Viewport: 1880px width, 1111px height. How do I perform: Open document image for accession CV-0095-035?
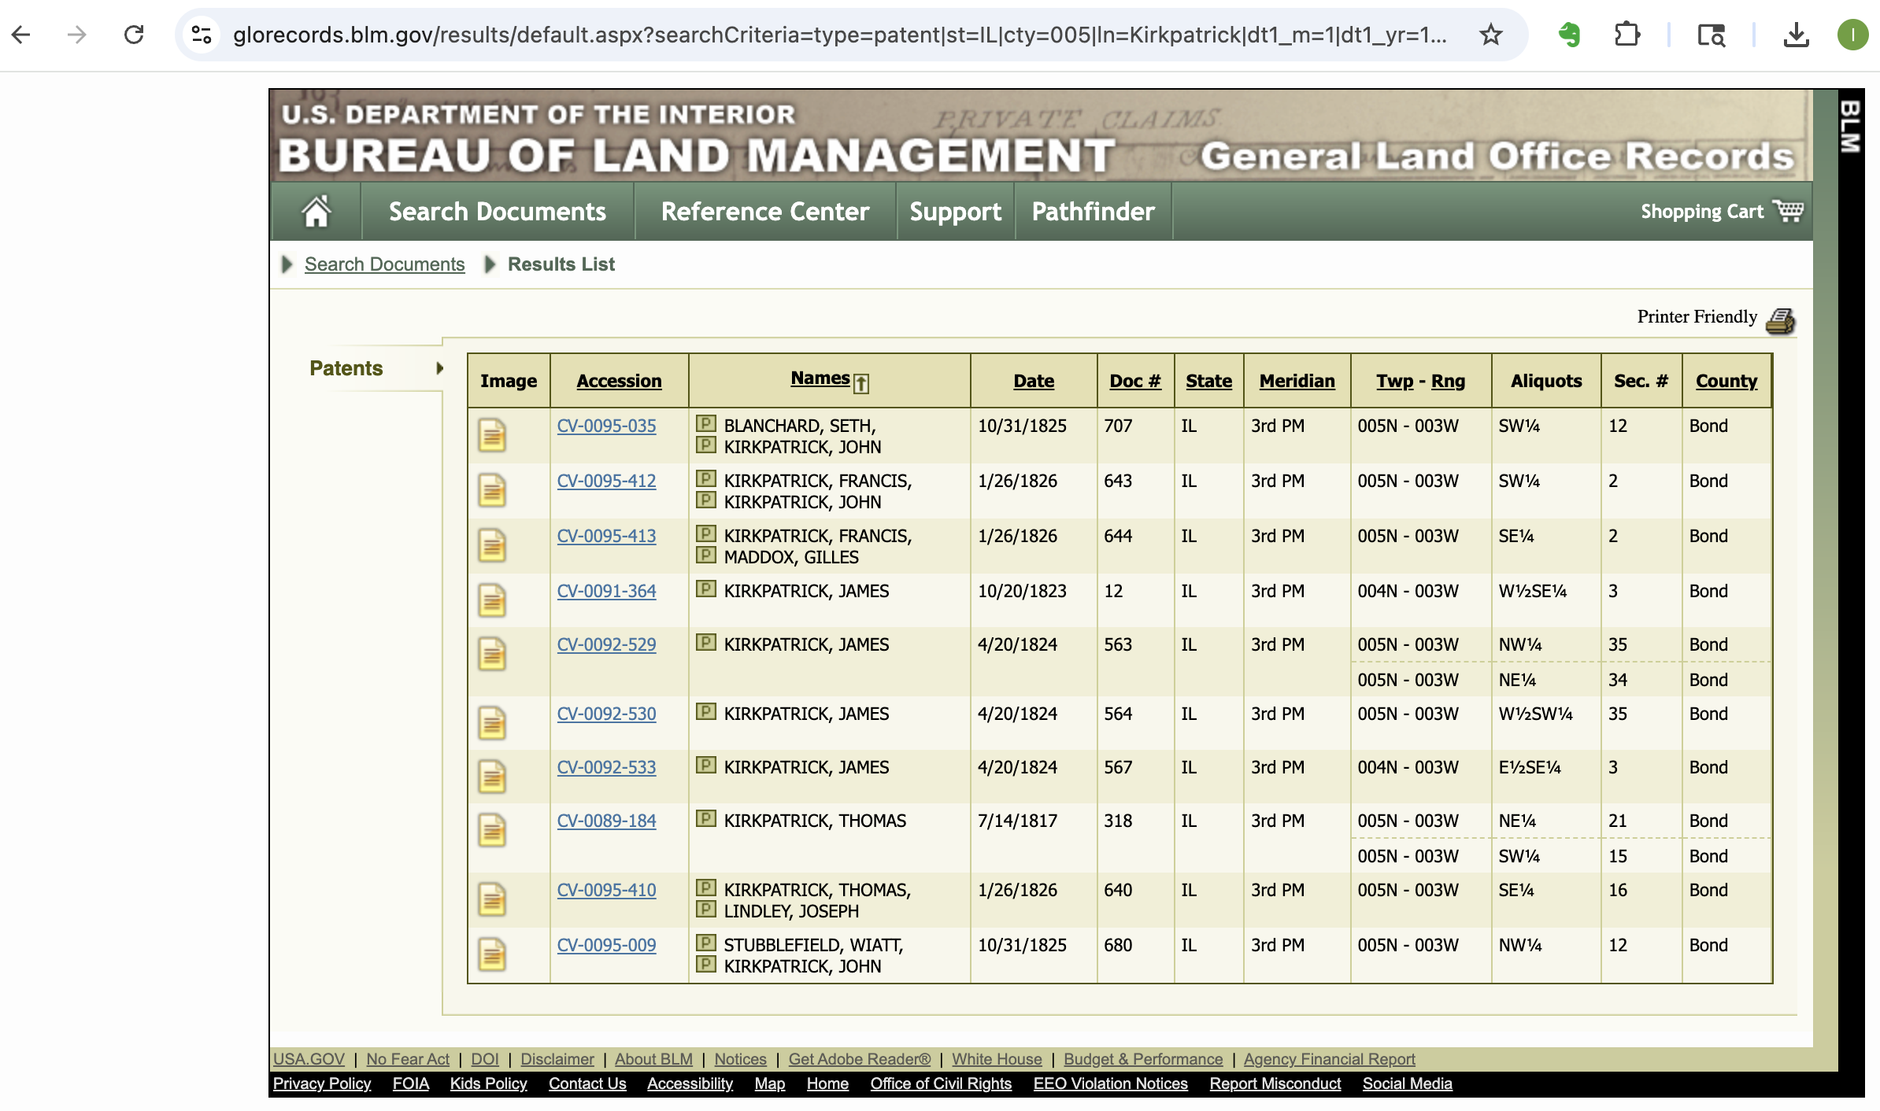[492, 435]
